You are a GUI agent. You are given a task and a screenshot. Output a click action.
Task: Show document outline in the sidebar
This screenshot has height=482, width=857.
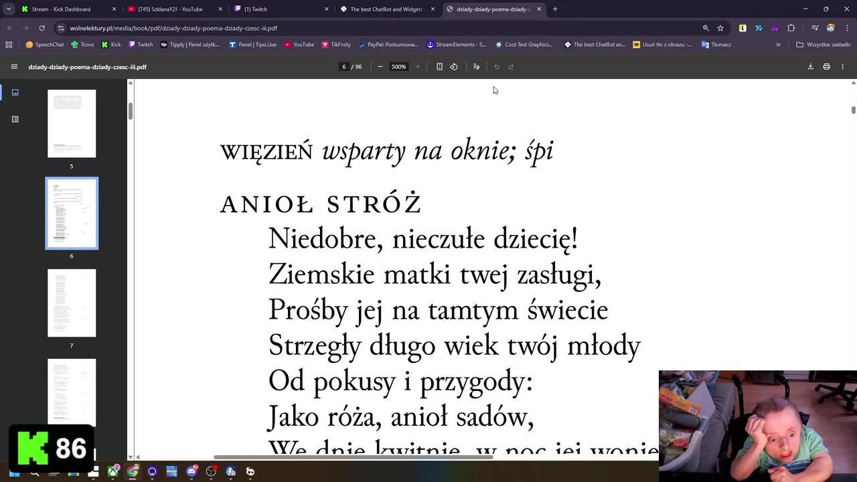[15, 119]
